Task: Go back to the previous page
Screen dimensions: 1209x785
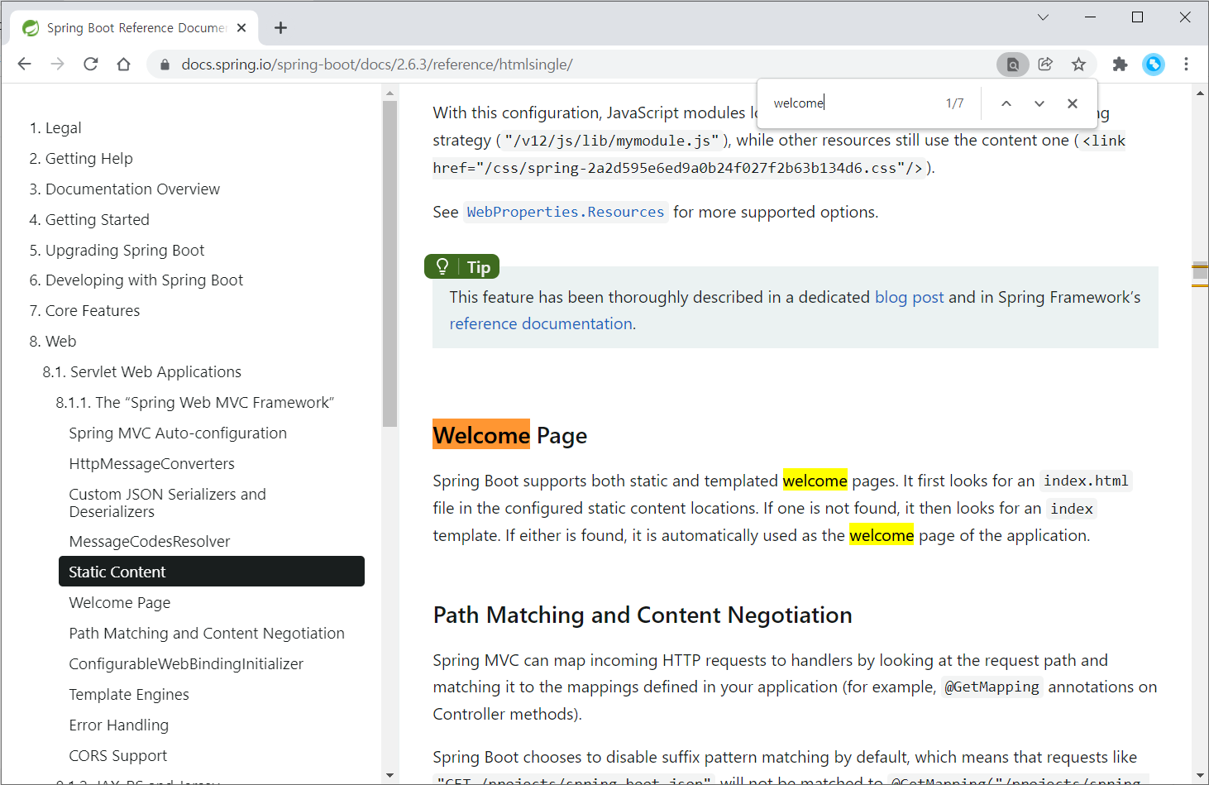Action: point(24,64)
